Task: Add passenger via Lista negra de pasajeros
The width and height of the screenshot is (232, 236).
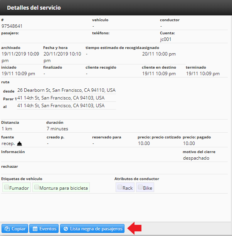Action: [x=92, y=228]
